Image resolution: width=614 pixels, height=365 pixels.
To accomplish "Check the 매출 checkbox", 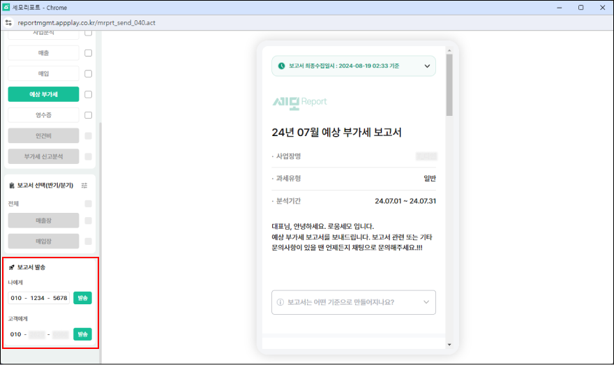I will click(x=88, y=53).
